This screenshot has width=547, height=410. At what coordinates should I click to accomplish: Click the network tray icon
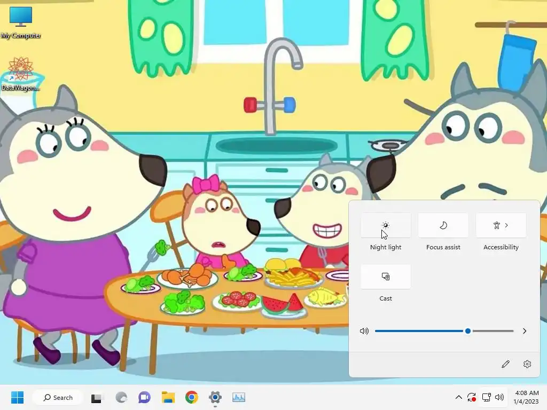486,397
